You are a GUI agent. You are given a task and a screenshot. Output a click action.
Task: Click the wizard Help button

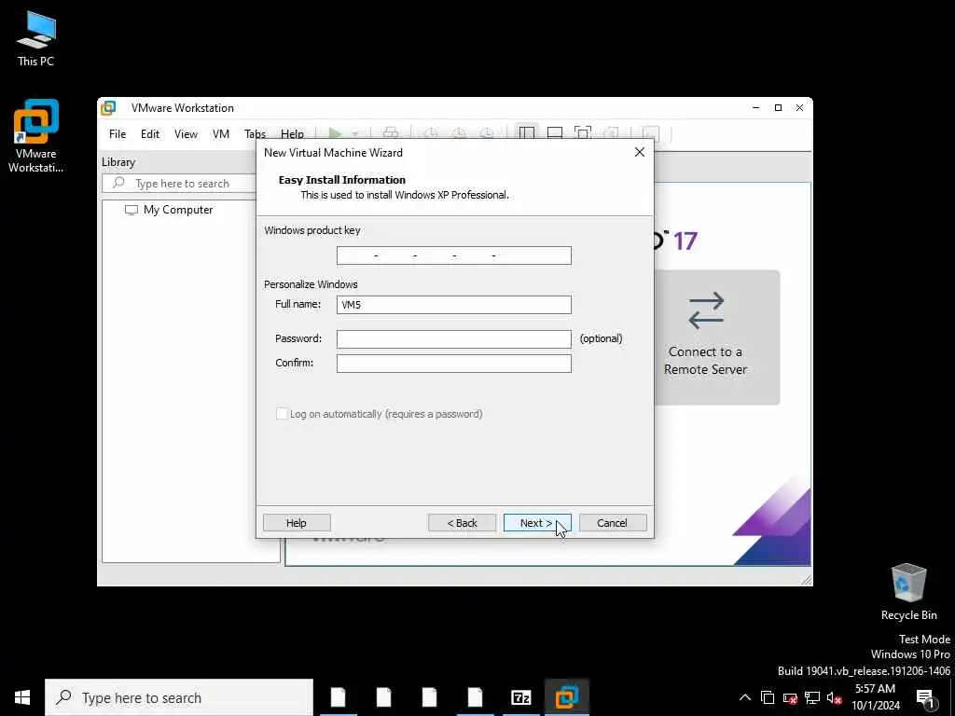(x=297, y=523)
